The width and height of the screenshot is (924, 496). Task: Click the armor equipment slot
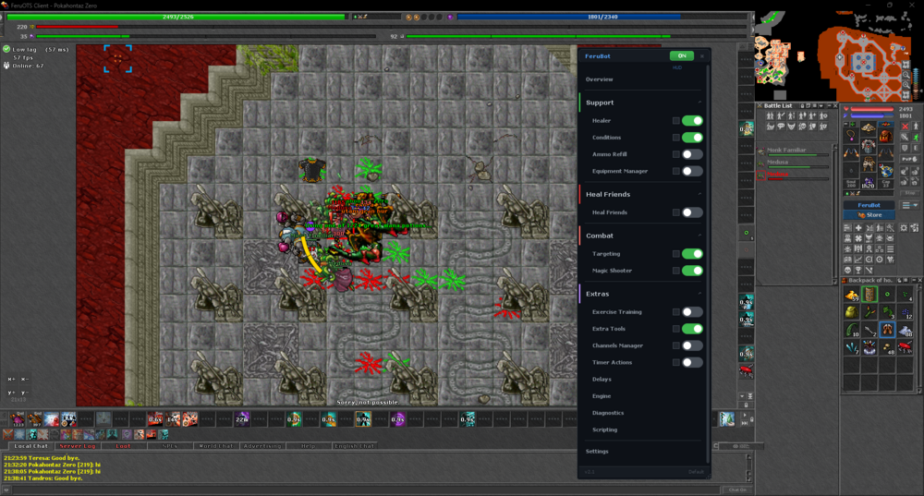coord(869,146)
